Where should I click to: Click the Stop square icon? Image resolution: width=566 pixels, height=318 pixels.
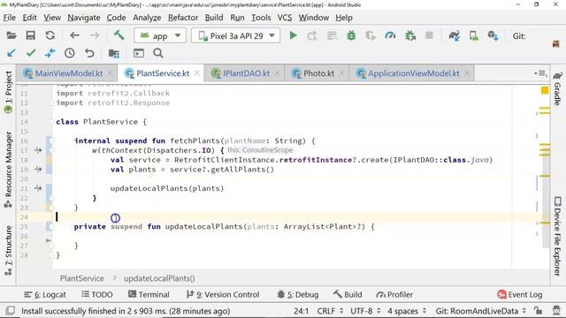[x=429, y=35]
